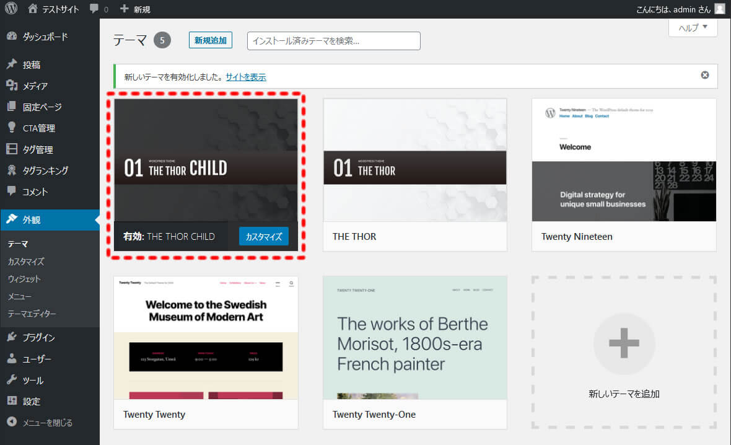
Task: Click the 新規追加 button
Action: 210,40
